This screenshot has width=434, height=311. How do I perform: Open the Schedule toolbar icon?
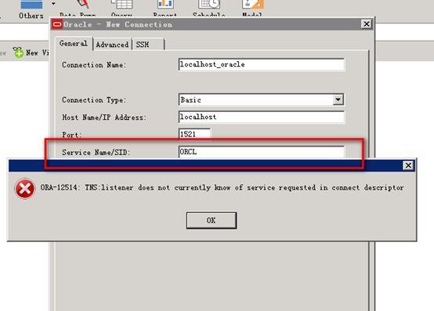tap(209, 9)
